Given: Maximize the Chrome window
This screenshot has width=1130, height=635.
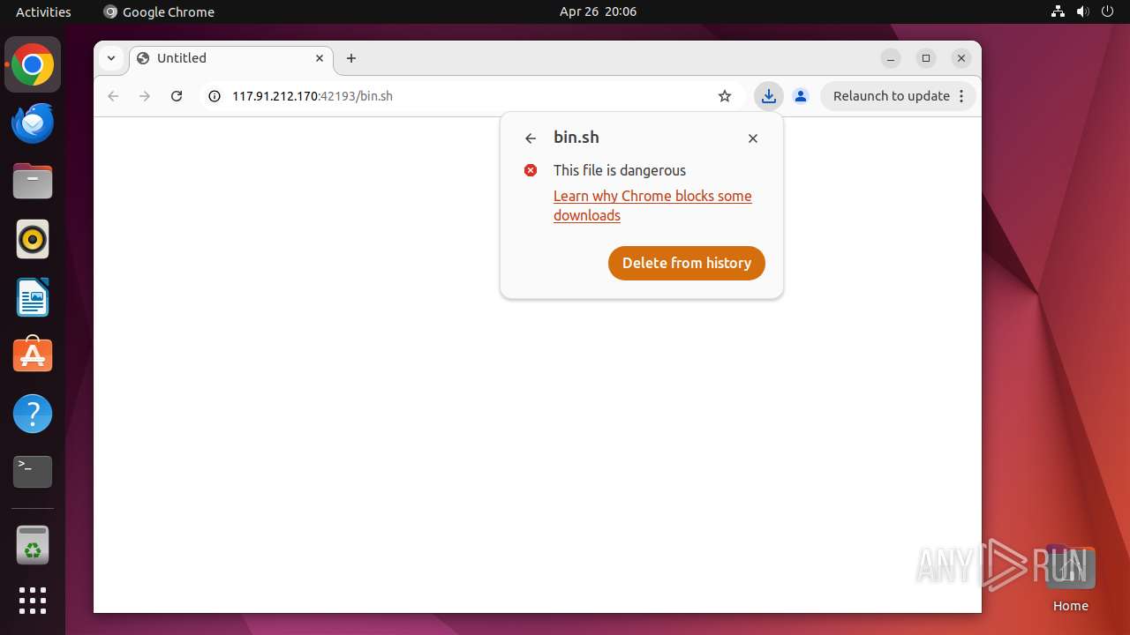Looking at the screenshot, I should [x=926, y=58].
